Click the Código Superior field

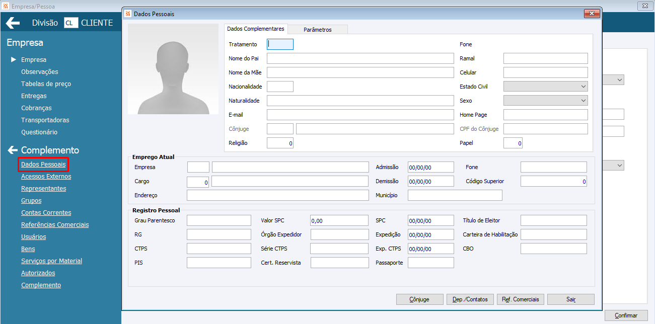(554, 181)
